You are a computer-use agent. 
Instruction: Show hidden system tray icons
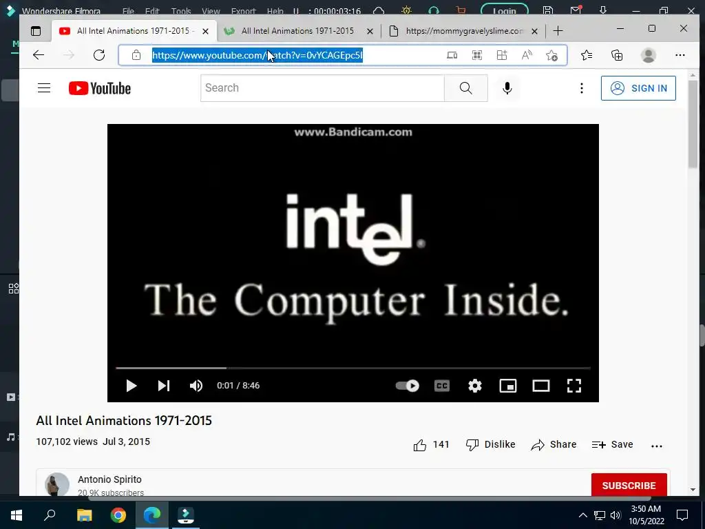point(582,515)
